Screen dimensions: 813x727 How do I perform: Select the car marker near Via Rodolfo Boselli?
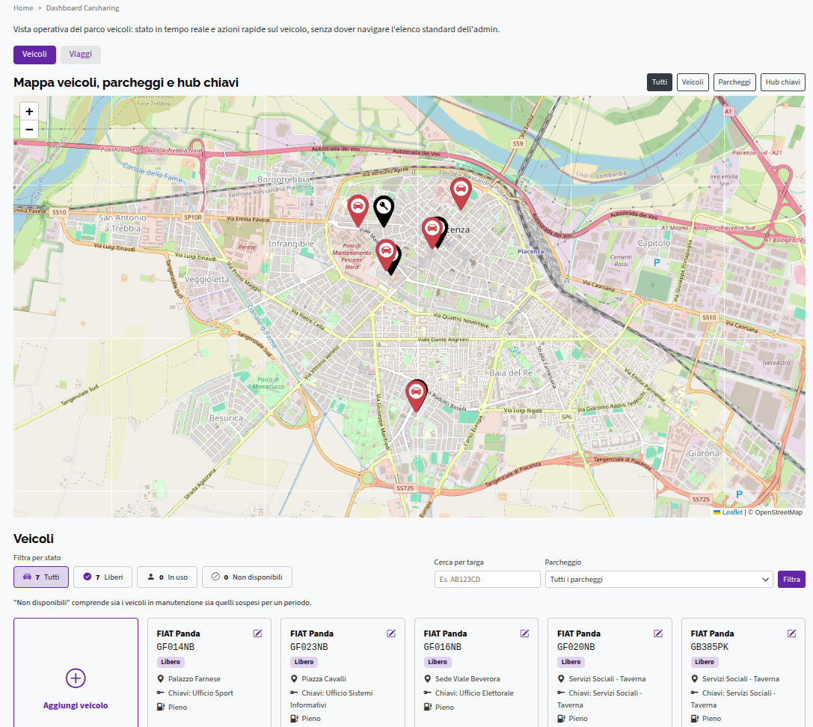pos(416,396)
